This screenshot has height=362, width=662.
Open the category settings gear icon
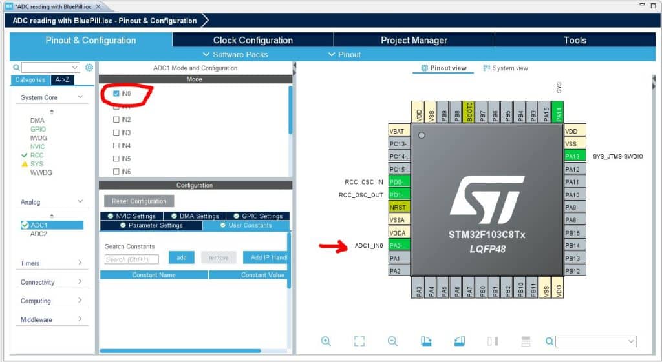click(x=89, y=67)
